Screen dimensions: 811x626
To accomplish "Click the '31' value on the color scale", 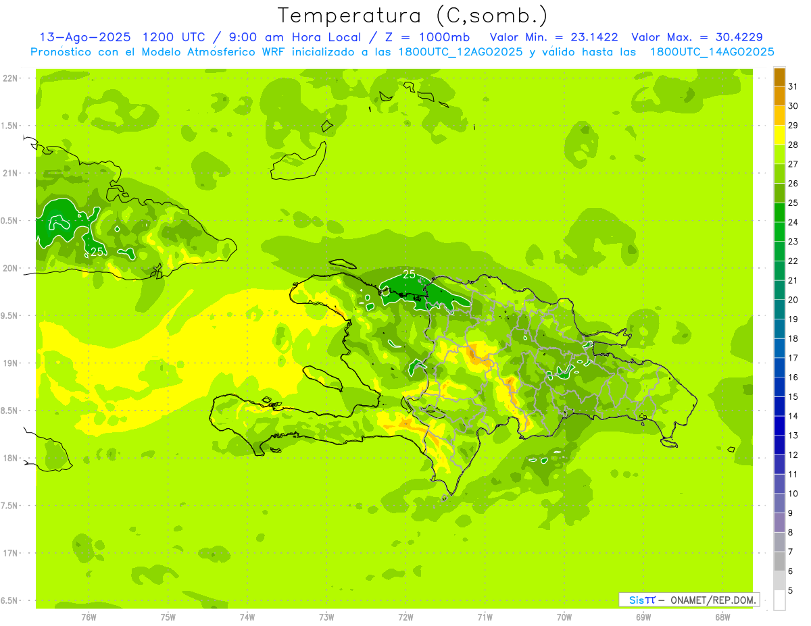I will tap(793, 86).
